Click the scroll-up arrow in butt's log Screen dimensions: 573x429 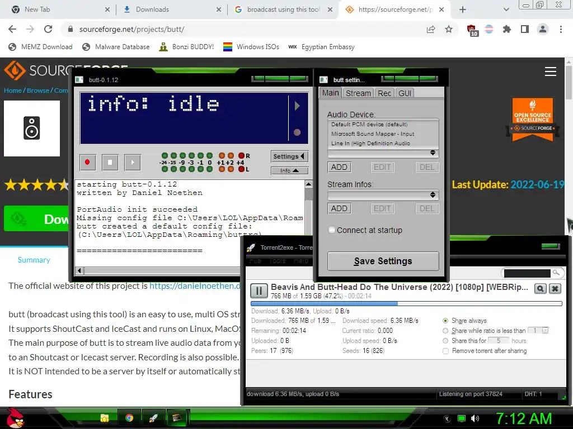pyautogui.click(x=308, y=184)
